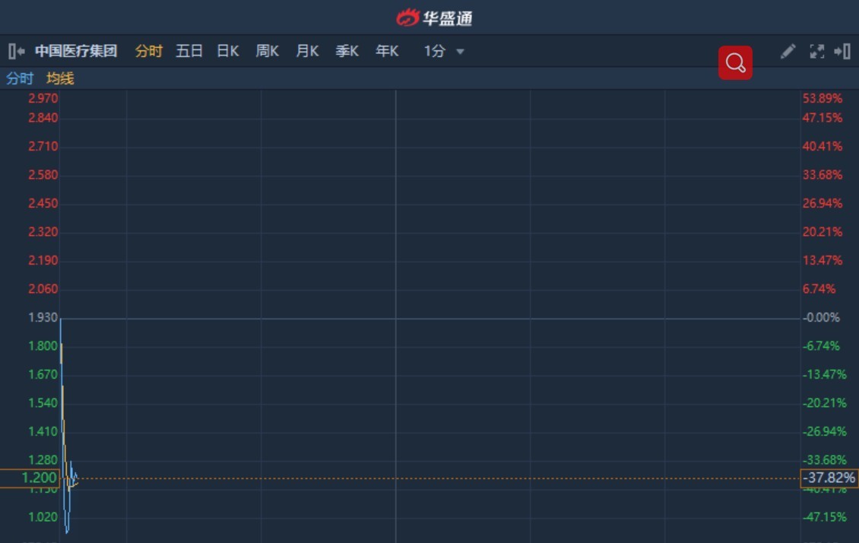Viewport: 859px width, 543px height.
Task: Click the 53.89% axis label
Action: (x=823, y=99)
